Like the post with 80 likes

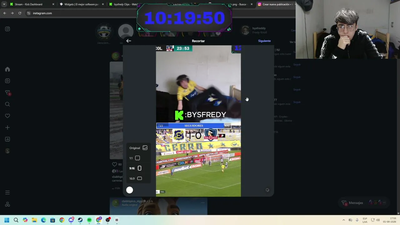[x=114, y=164]
